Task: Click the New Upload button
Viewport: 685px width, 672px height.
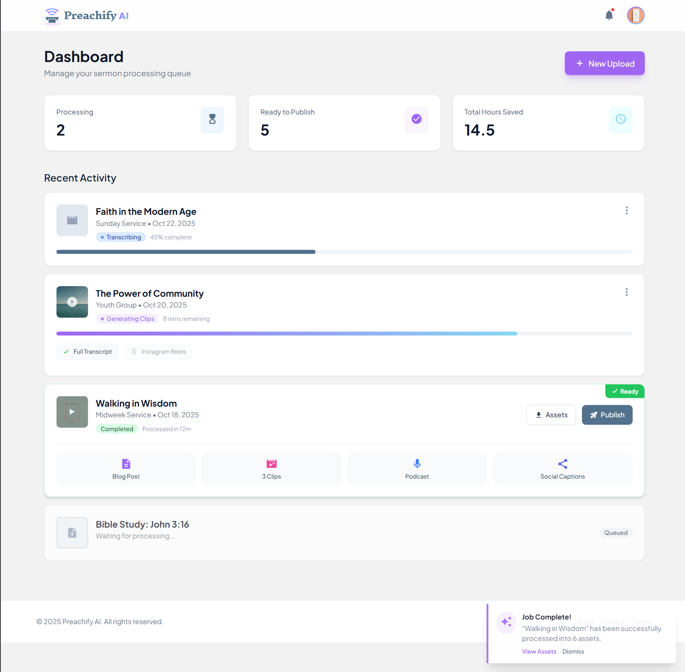Action: (604, 63)
